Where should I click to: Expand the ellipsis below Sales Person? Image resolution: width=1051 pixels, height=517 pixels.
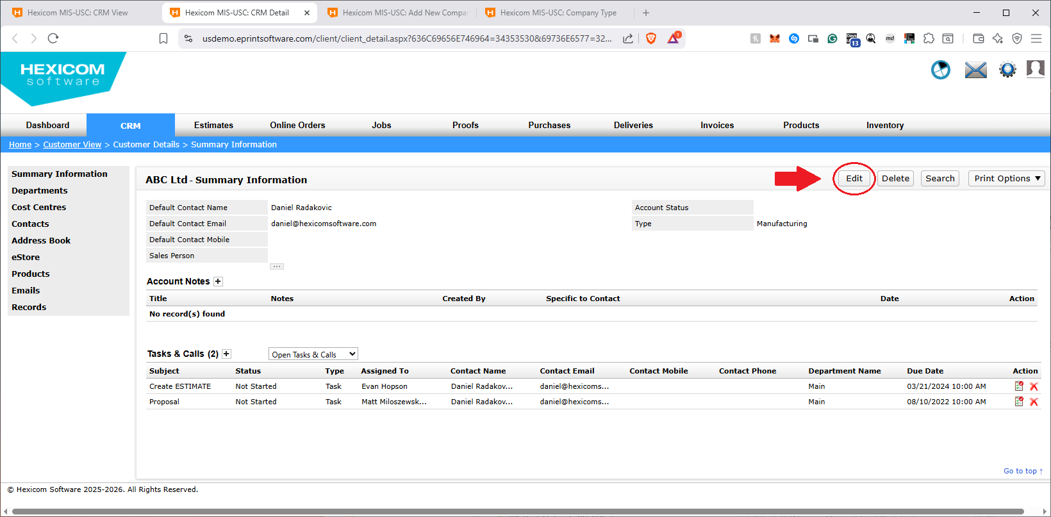click(277, 267)
